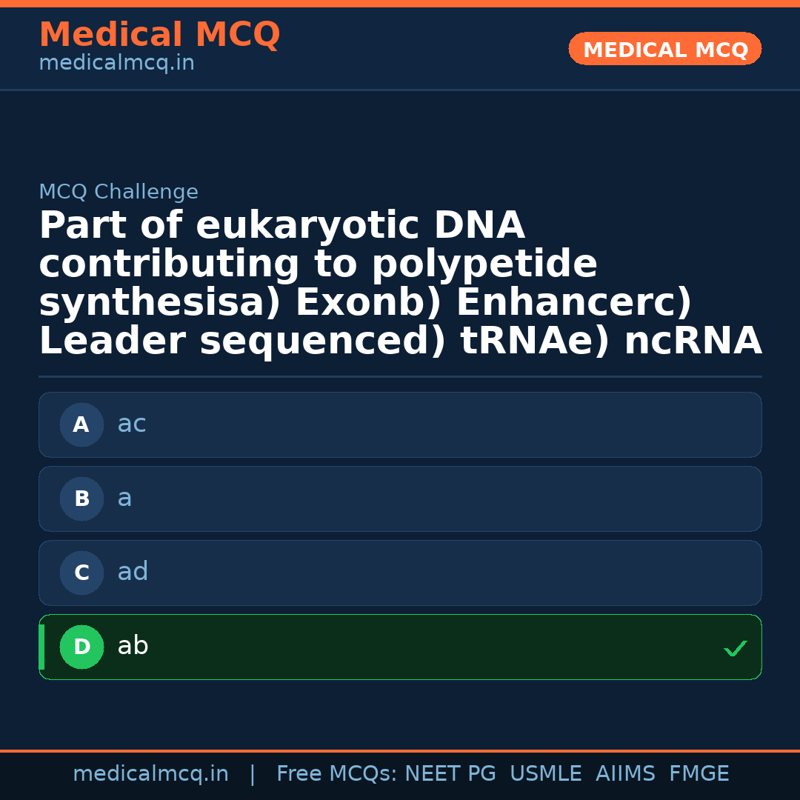The height and width of the screenshot is (800, 800).
Task: Click the green D circle badge
Action: point(81,647)
